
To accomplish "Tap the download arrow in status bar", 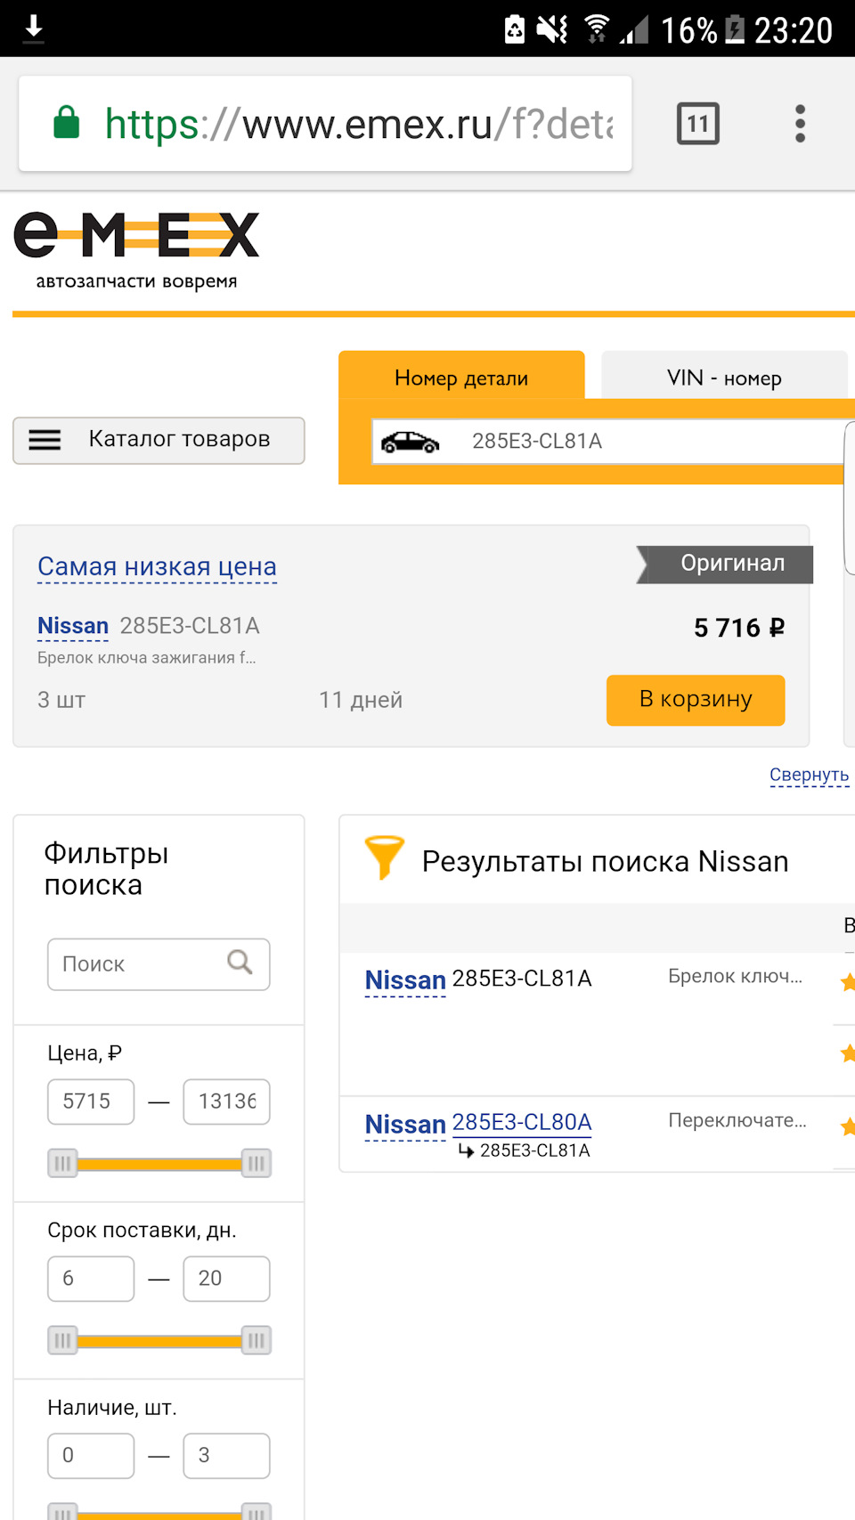I will pos(34,28).
